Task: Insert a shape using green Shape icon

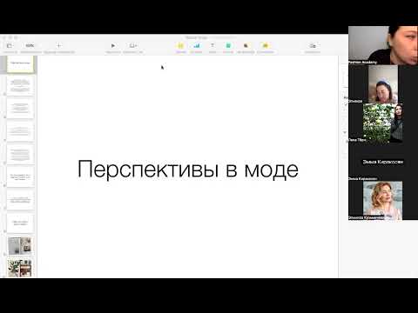Action: (228, 45)
